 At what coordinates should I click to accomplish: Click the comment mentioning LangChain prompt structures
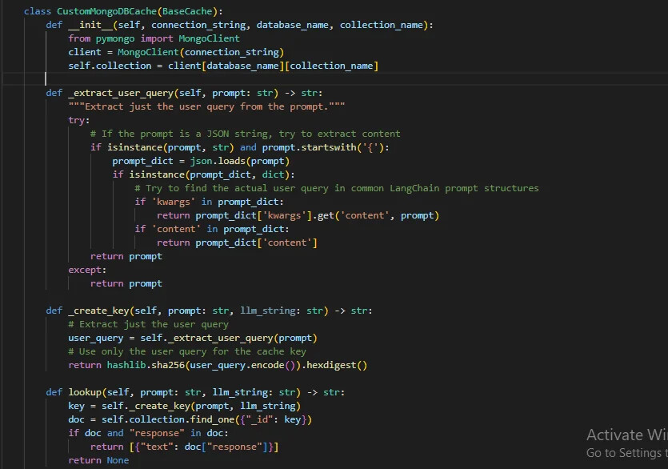pyautogui.click(x=337, y=188)
